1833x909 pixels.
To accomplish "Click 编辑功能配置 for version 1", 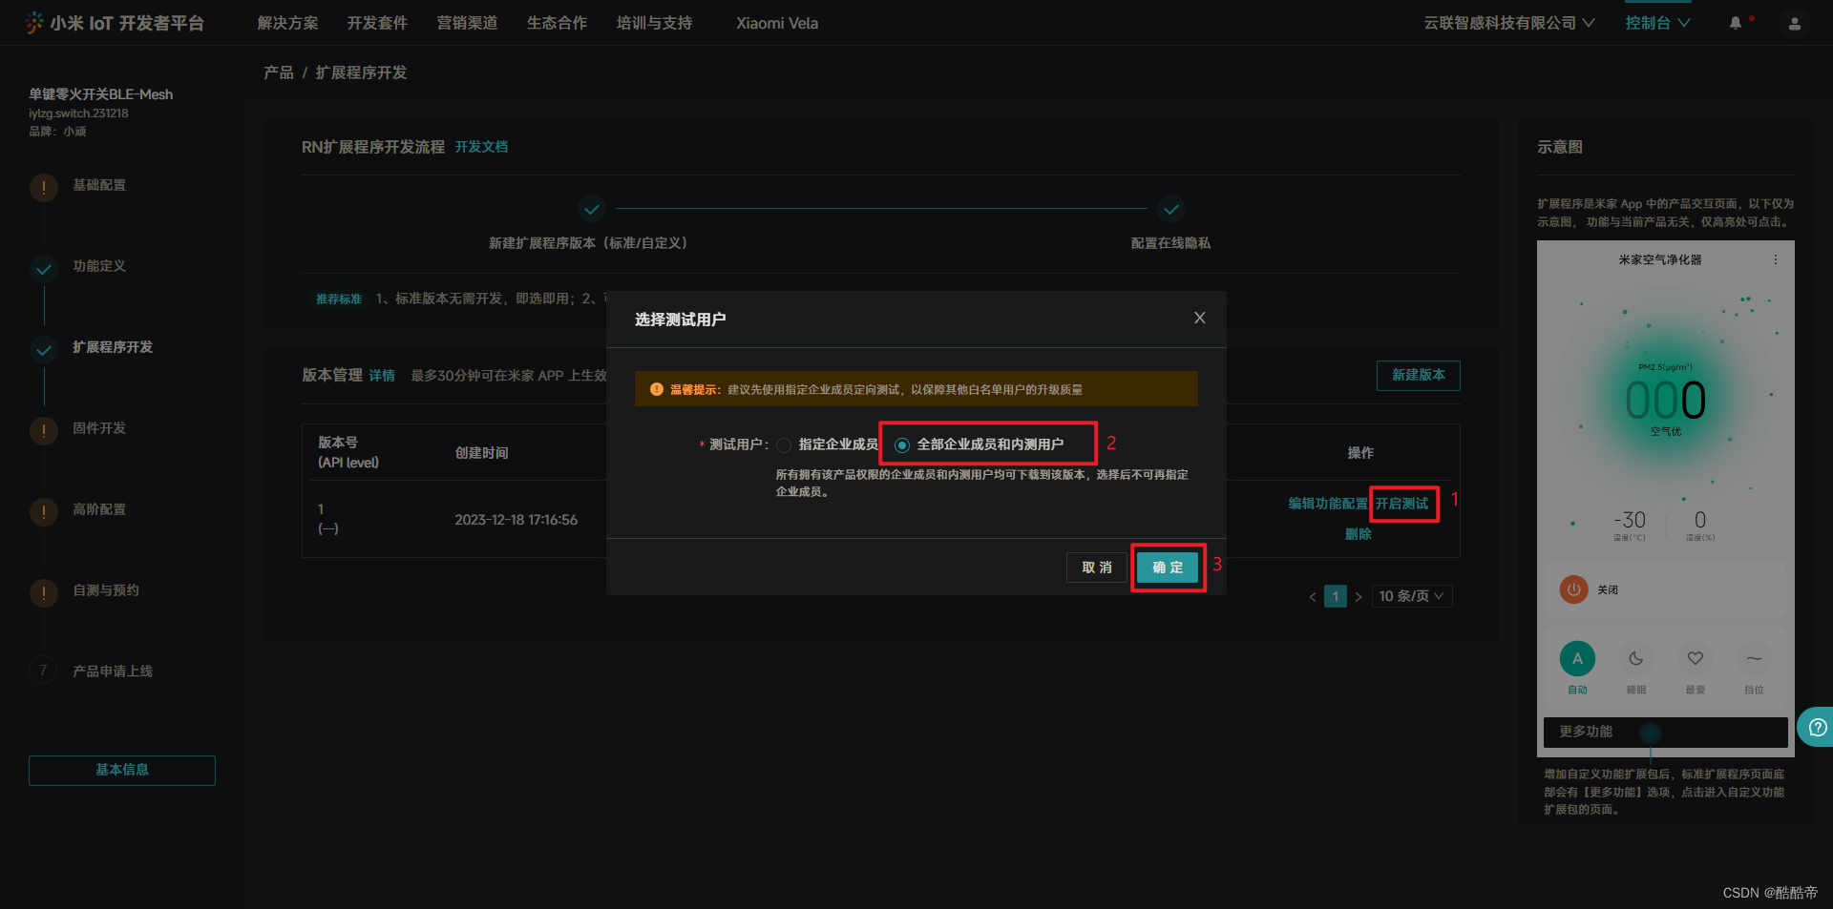I will click(x=1328, y=504).
